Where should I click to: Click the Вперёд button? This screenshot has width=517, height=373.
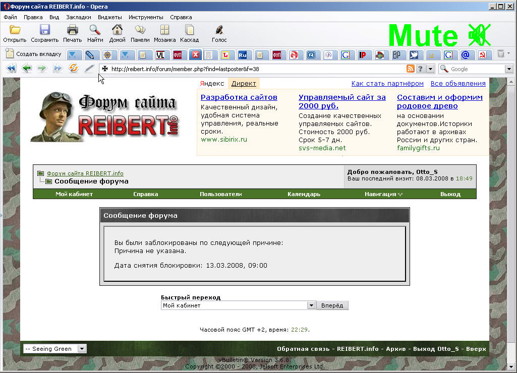pyautogui.click(x=332, y=305)
